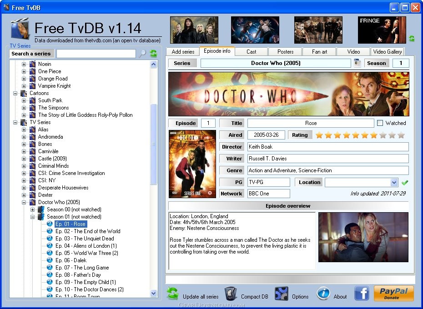423x309 pixels.
Task: Click the About info icon
Action: (323, 294)
